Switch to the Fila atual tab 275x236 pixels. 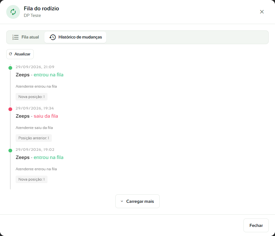point(26,37)
